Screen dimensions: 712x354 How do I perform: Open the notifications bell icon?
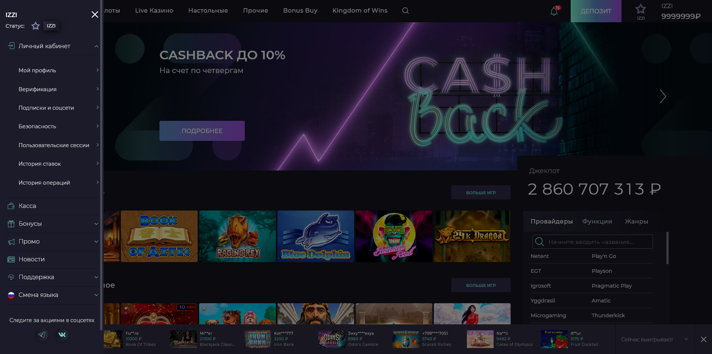tap(554, 11)
